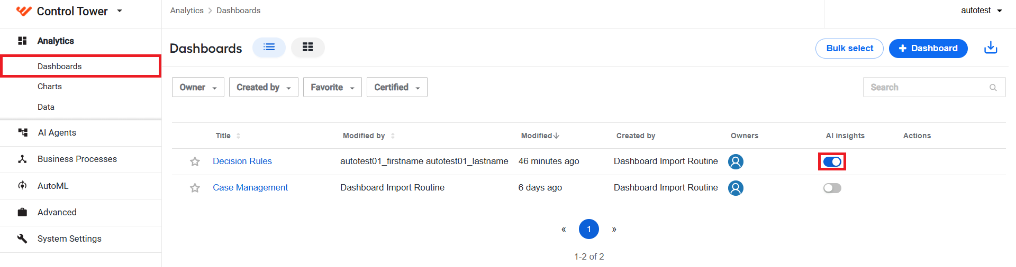
Task: Click the System Settings wrench icon
Action: click(22, 239)
